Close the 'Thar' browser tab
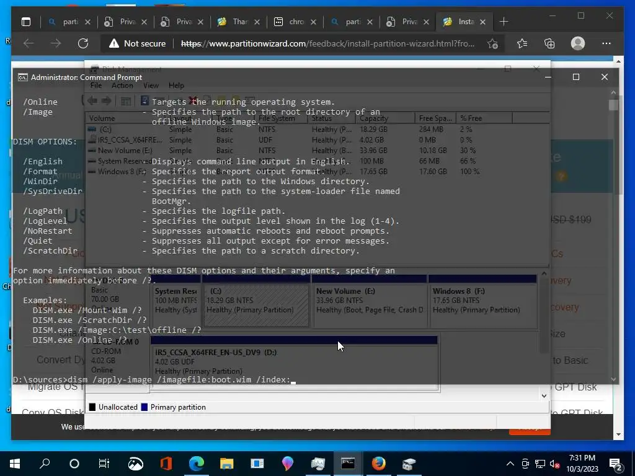This screenshot has height=476, width=635. click(257, 22)
